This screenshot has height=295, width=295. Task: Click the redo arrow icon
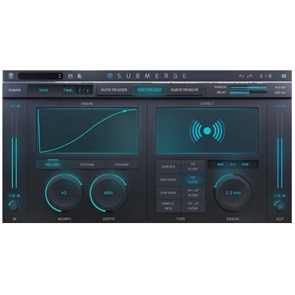(250, 76)
